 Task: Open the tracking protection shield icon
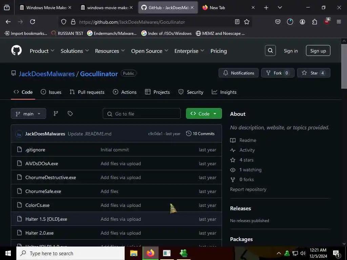click(64, 22)
